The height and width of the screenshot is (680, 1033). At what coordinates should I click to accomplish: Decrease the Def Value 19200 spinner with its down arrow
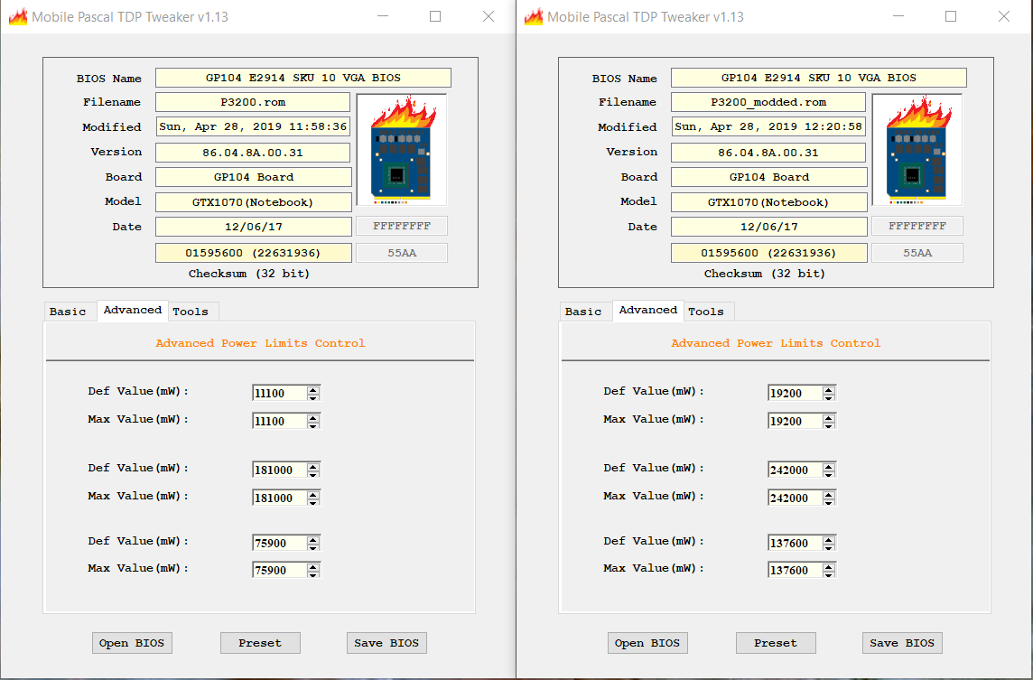pos(830,397)
